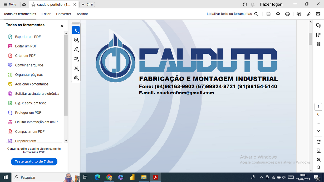Open Google Chrome from the taskbar
Viewport: 324px width, 182px height.
point(109,177)
